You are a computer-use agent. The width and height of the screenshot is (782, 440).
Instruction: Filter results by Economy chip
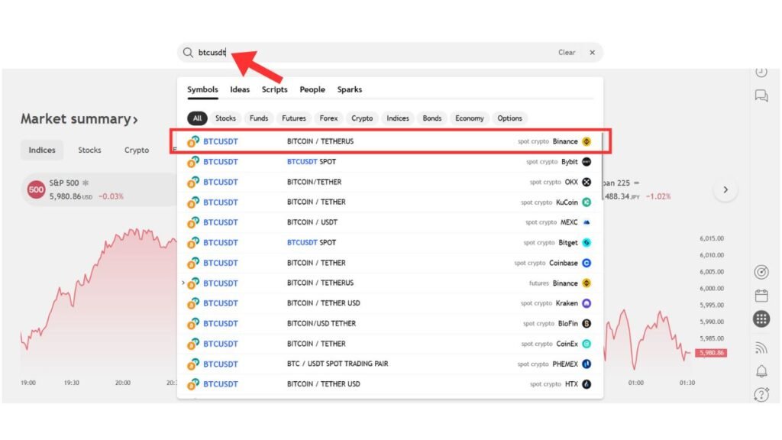(470, 118)
